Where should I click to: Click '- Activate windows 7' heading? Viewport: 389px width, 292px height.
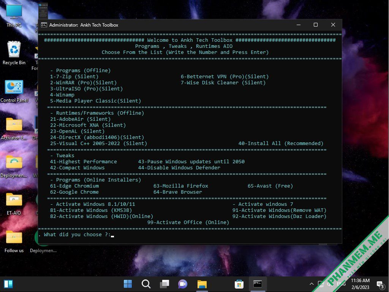coord(263,204)
